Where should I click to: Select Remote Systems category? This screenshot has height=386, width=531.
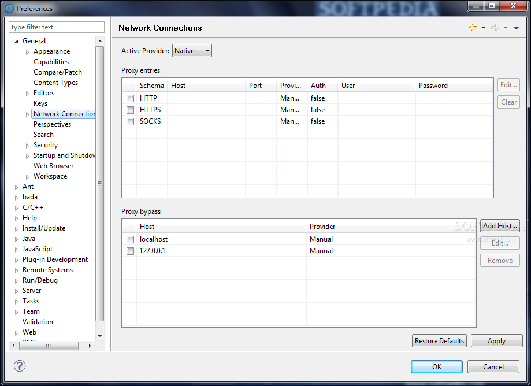point(47,270)
